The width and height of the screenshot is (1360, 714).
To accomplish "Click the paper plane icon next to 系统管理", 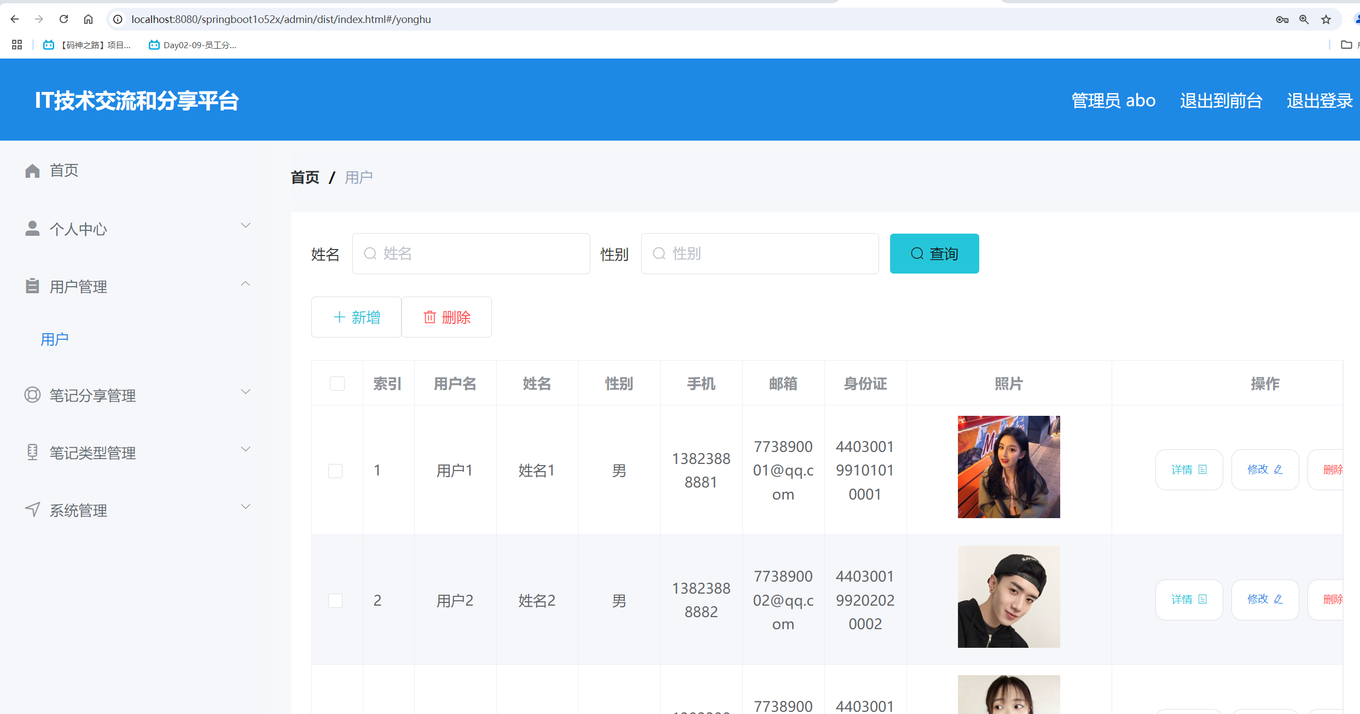I will pos(32,510).
